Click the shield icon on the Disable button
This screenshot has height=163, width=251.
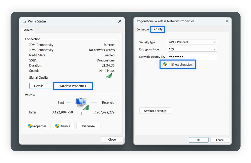point(57,126)
